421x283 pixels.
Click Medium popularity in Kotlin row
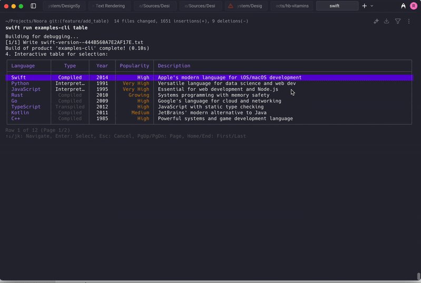[x=140, y=113]
